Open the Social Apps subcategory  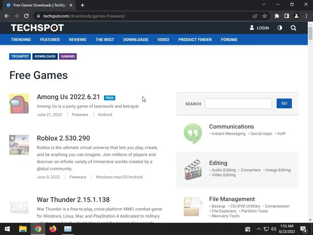[x=261, y=134]
